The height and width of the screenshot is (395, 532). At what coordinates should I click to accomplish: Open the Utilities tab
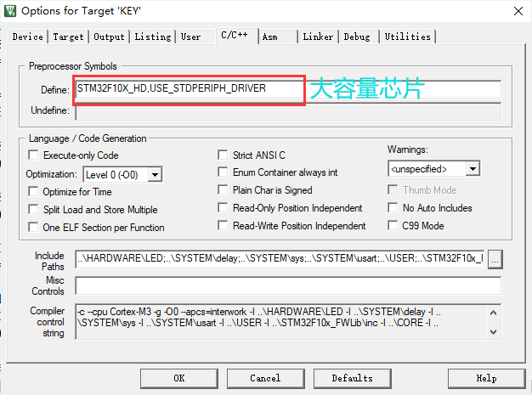click(407, 37)
